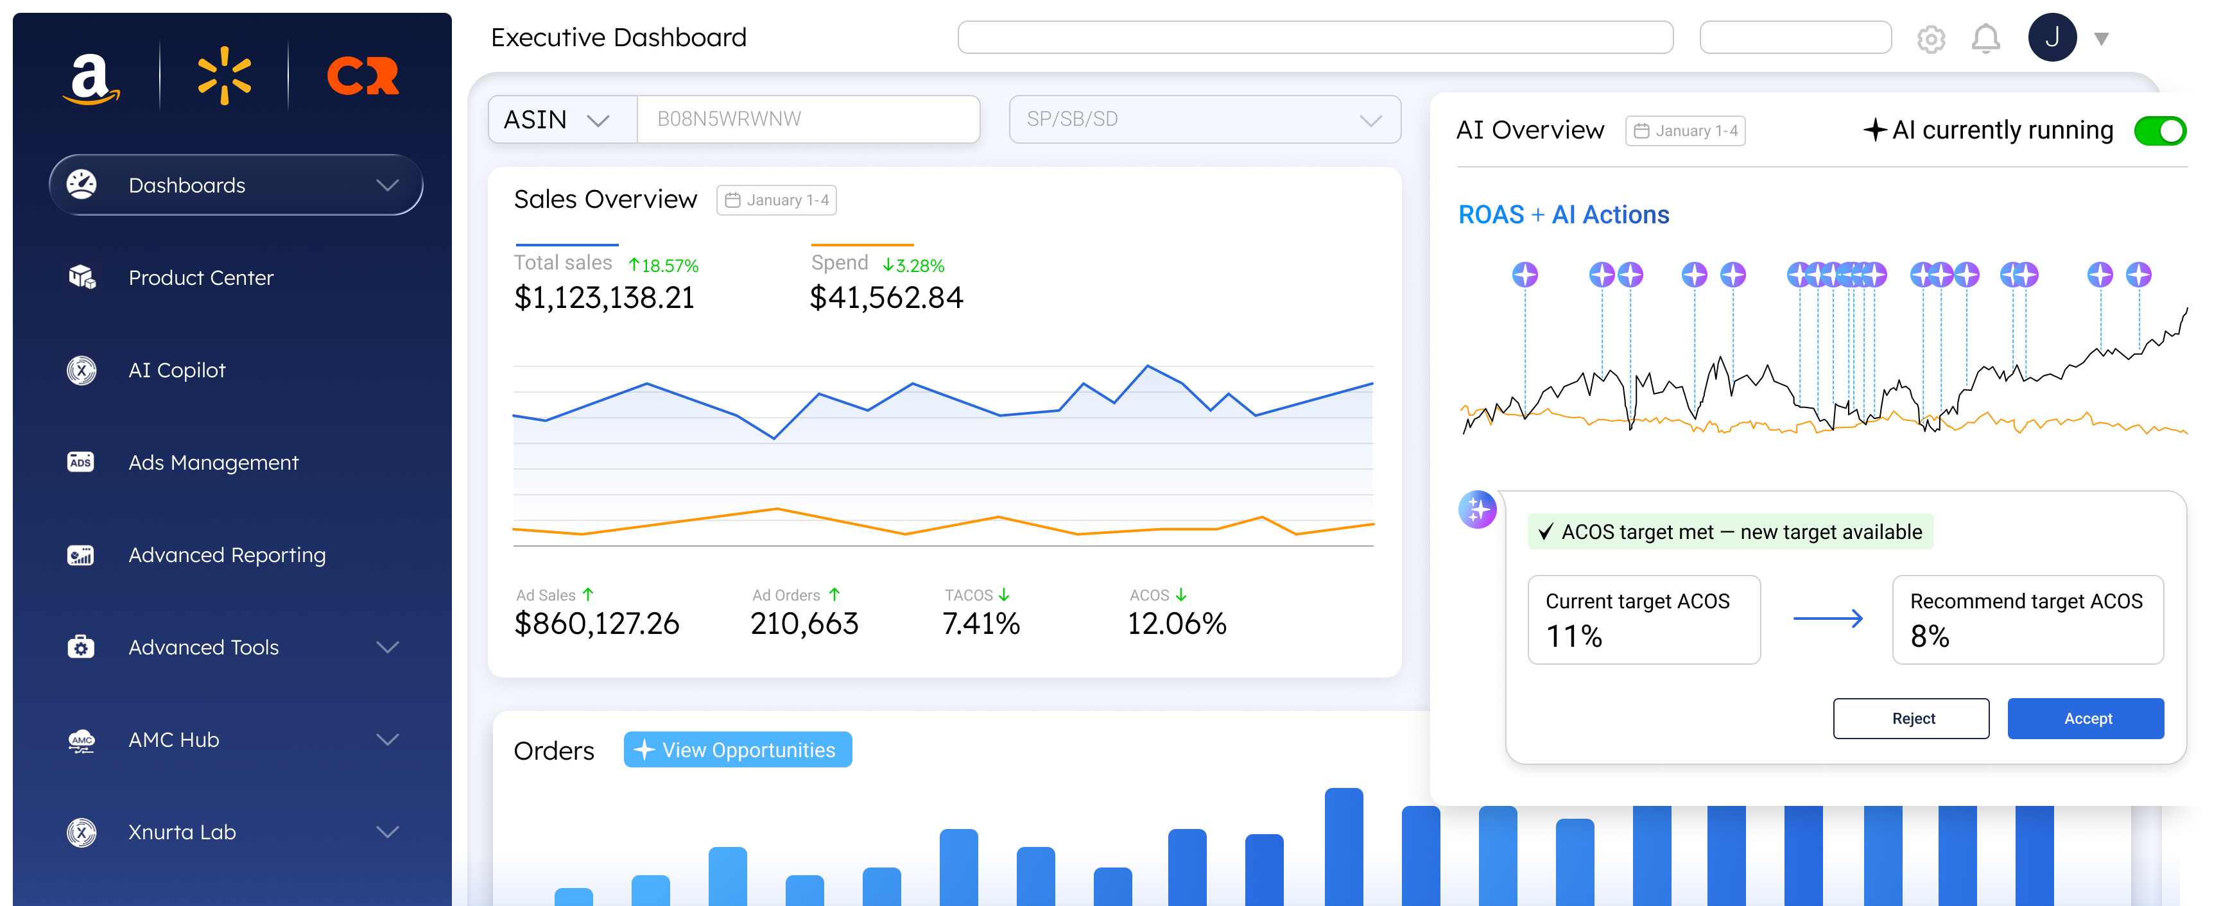2221x906 pixels.
Task: Accept the recommended target ACOS
Action: pyautogui.click(x=2085, y=718)
